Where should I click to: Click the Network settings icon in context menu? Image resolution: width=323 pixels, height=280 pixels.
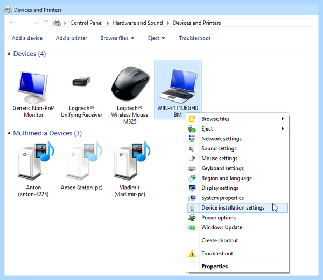click(x=192, y=139)
